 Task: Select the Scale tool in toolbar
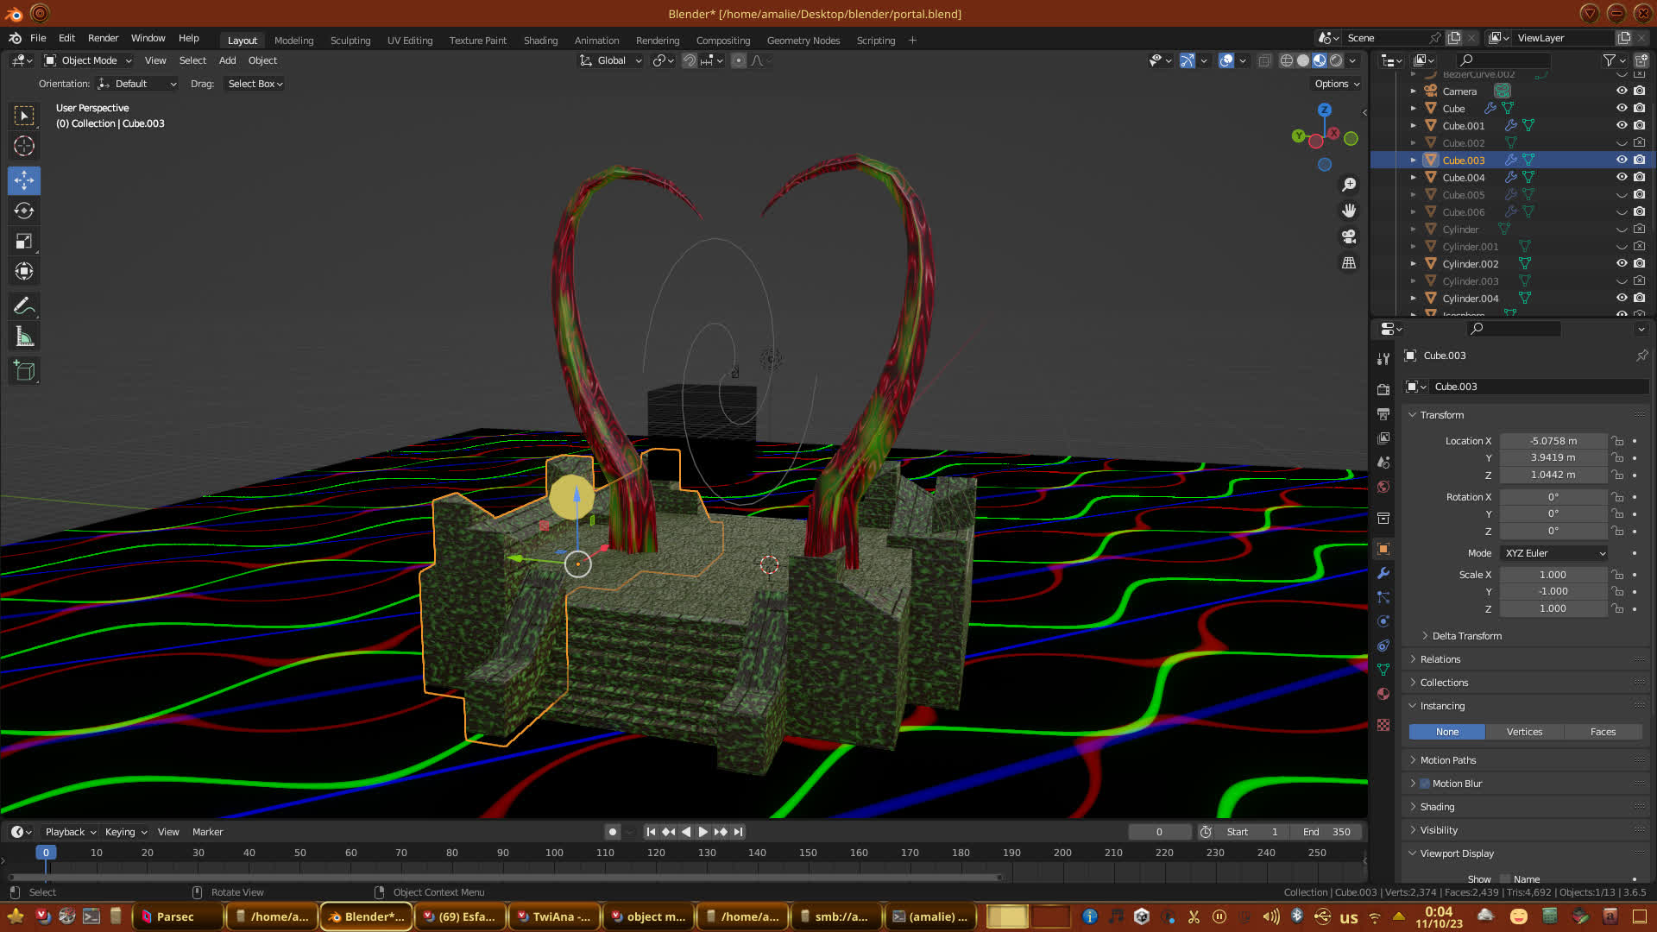(x=24, y=242)
